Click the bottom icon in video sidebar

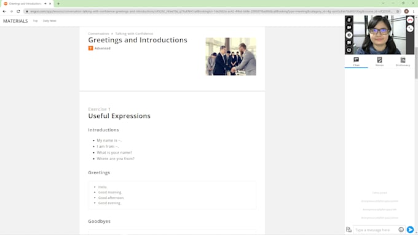[x=349, y=50]
